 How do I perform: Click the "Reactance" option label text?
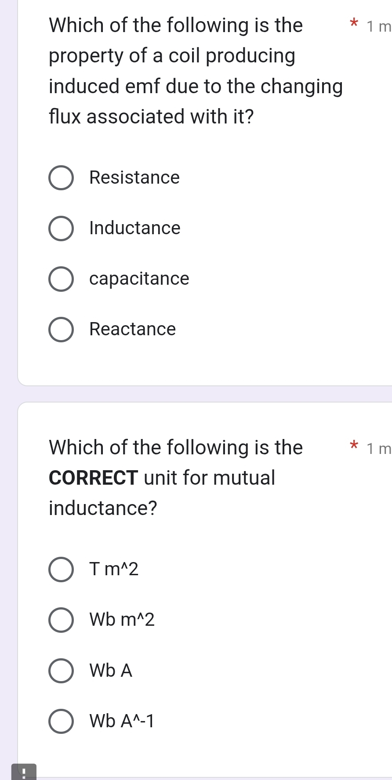[x=133, y=329]
